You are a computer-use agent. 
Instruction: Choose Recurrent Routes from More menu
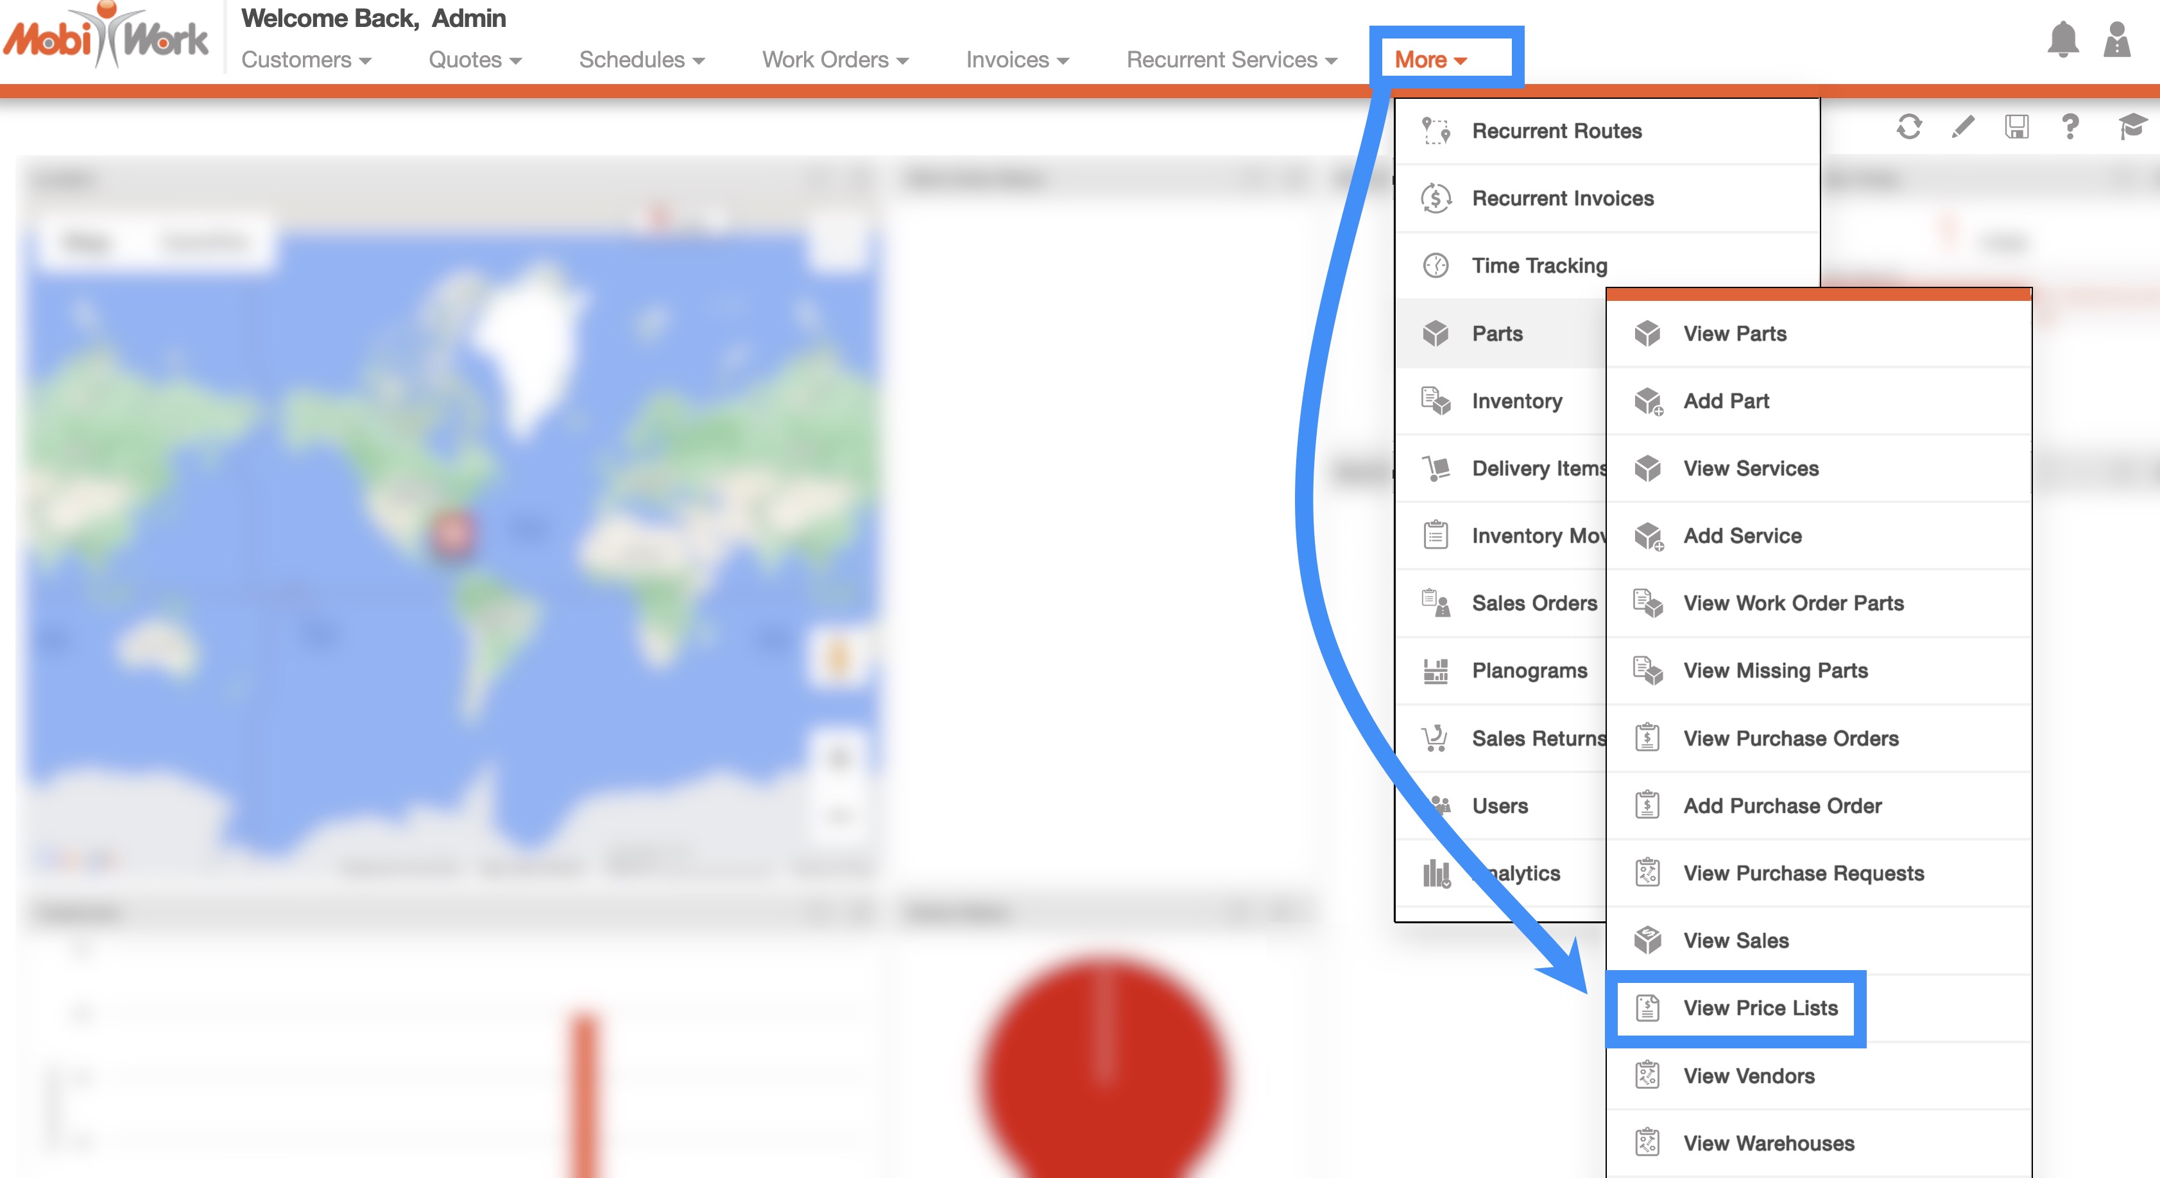(1556, 131)
